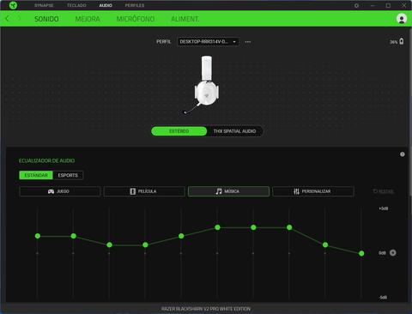The height and width of the screenshot is (314, 412).
Task: Click the first equalizer band handle
Action: pyautogui.click(x=38, y=236)
